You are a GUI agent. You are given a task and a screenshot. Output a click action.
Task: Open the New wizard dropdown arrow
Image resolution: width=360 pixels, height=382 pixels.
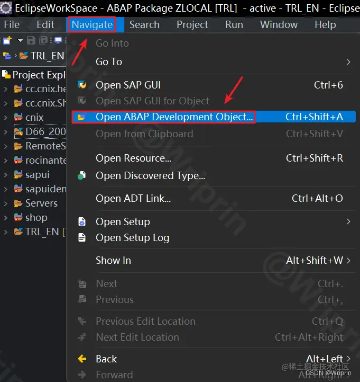(x=20, y=40)
